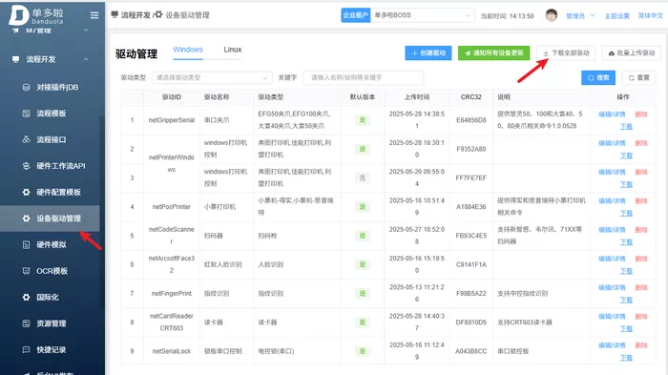The width and height of the screenshot is (668, 375).
Task: Select the Windows tab
Action: coord(188,50)
